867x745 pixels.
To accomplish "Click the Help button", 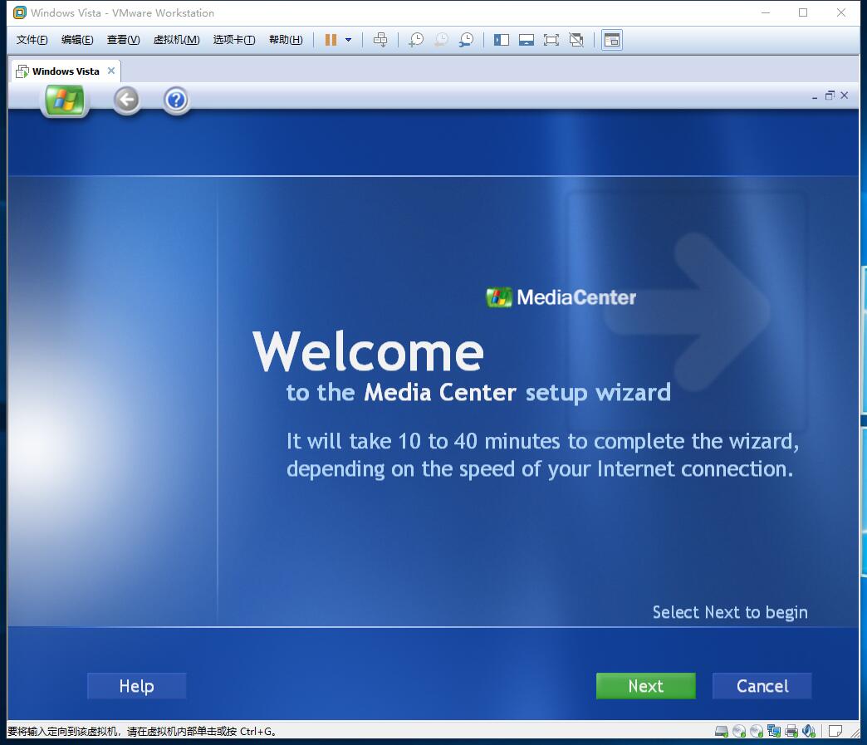I will [x=136, y=686].
